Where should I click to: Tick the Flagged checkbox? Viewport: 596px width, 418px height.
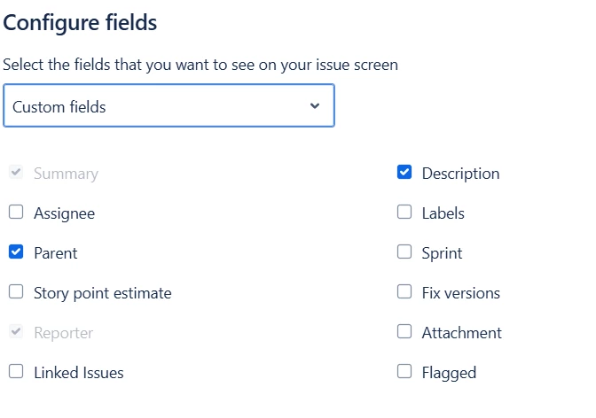click(x=404, y=372)
